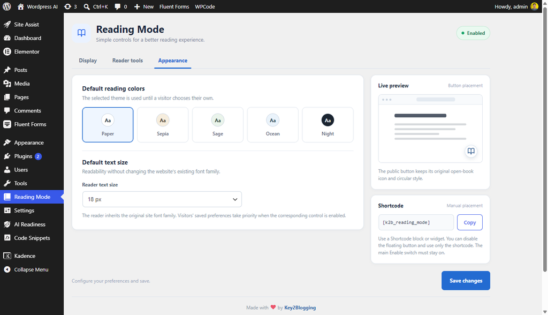The height and width of the screenshot is (315, 548).
Task: Go to Posts via pin icon
Action: [7, 70]
